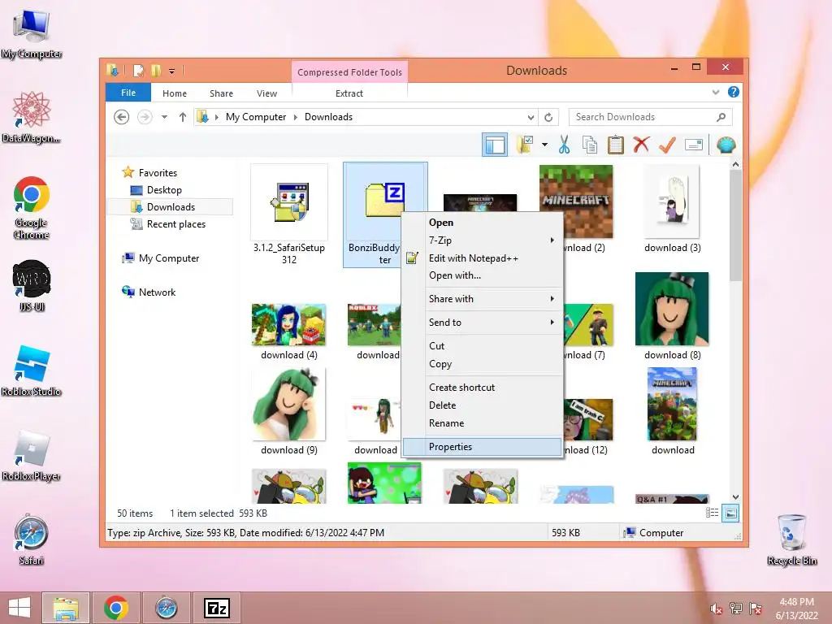
Task: Click the teal shell toolbar icon
Action: [x=726, y=145]
